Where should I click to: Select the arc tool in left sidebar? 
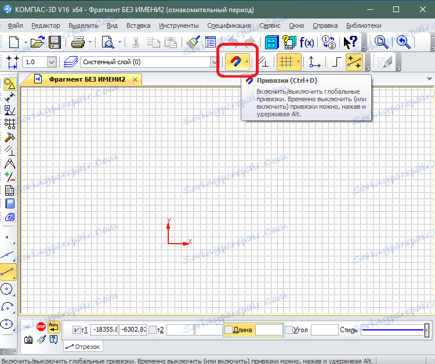(x=8, y=307)
